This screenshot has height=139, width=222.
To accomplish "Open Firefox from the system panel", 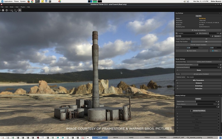I will pos(28,1).
